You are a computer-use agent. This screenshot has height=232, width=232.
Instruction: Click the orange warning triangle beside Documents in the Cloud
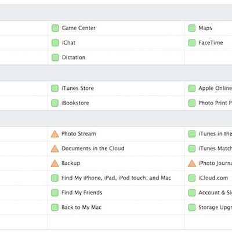coord(55,148)
